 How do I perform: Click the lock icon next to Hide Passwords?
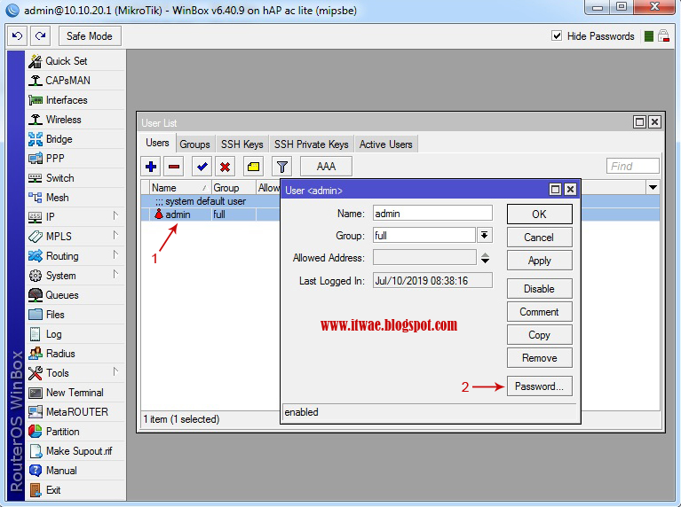tap(663, 36)
